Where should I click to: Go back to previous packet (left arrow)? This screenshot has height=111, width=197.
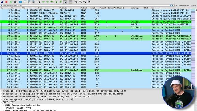tap(43, 2)
